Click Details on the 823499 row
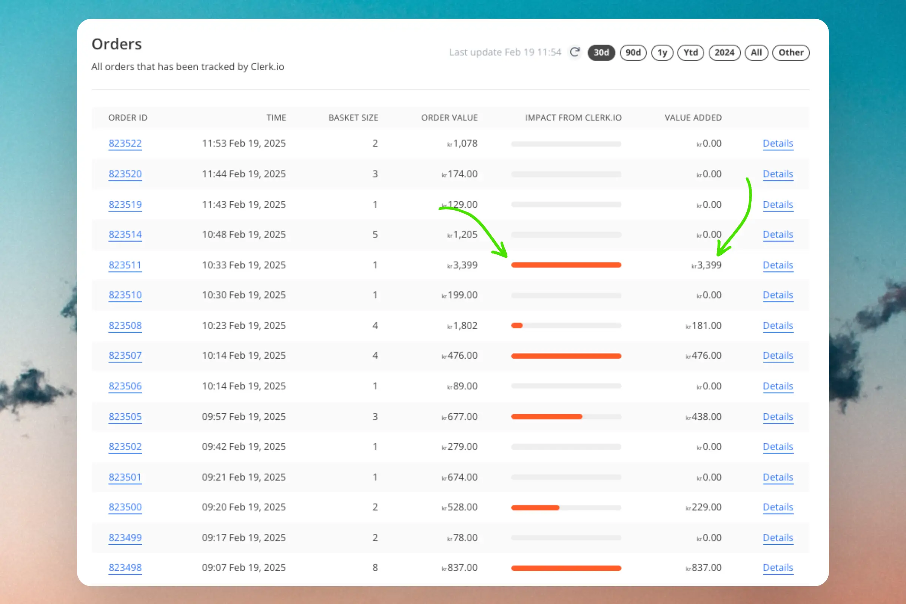This screenshot has height=604, width=906. (x=778, y=537)
